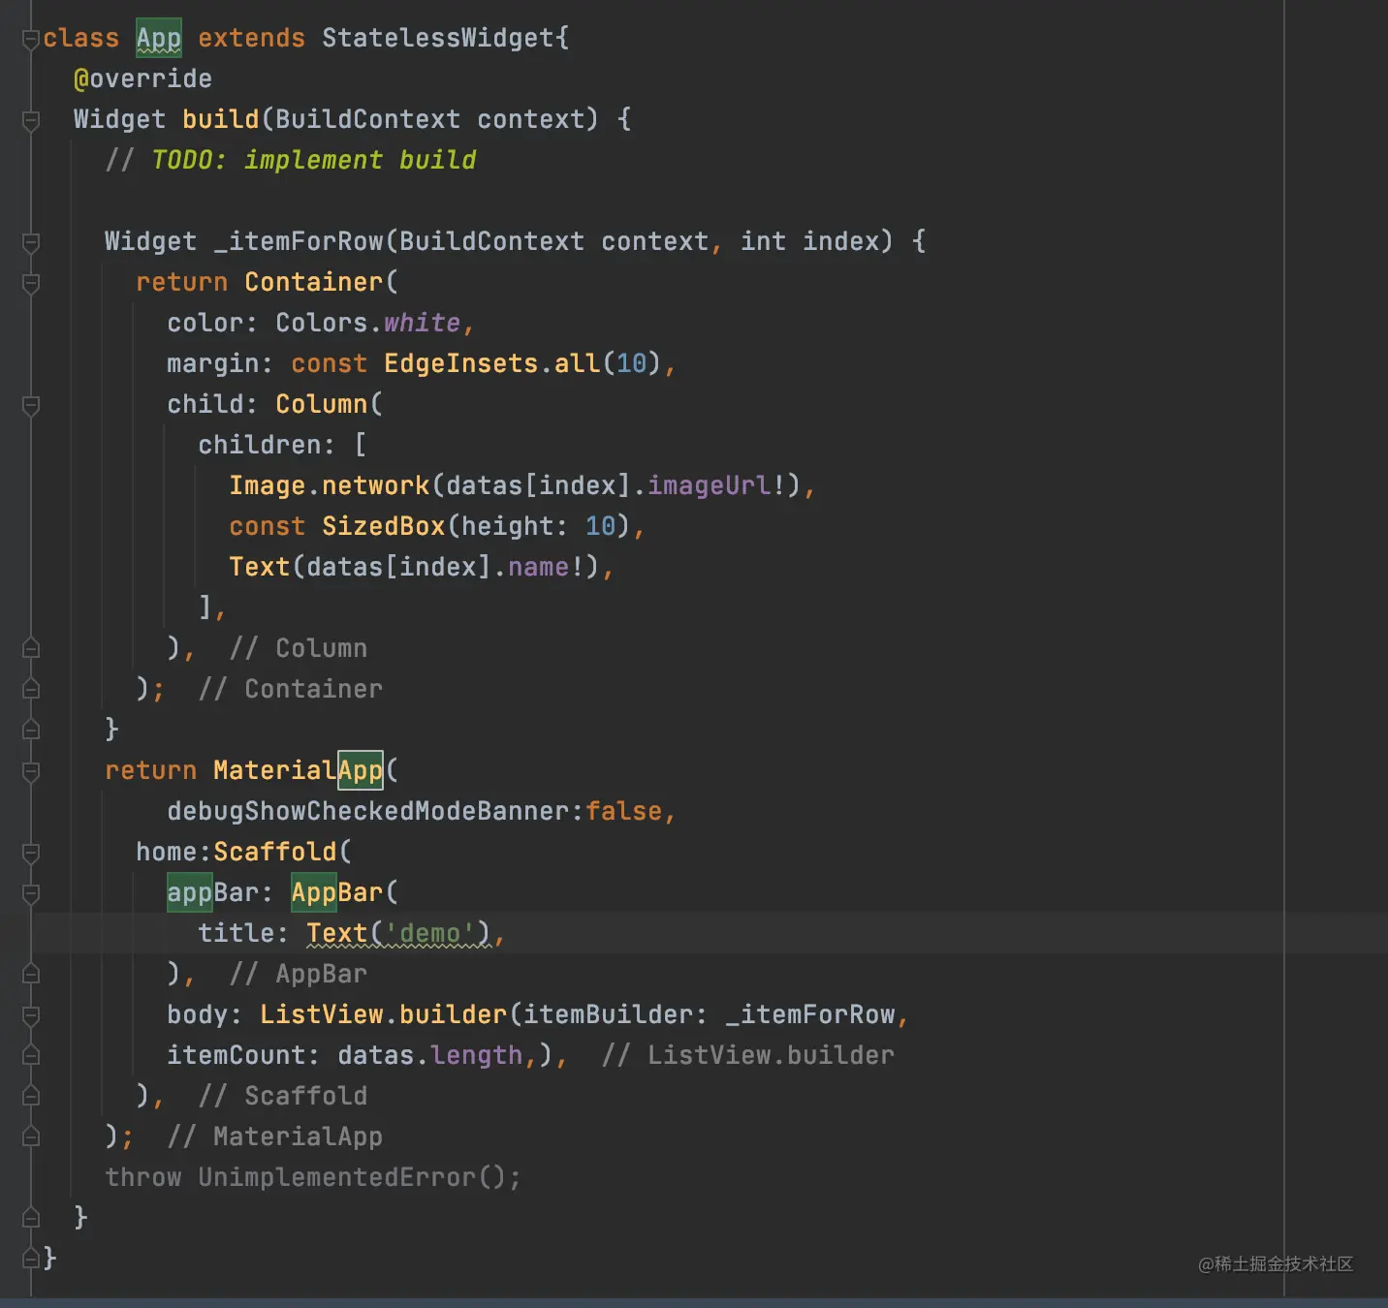Click 'Material' in the return MaterialApp line
This screenshot has width=1388, height=1308.
point(275,771)
